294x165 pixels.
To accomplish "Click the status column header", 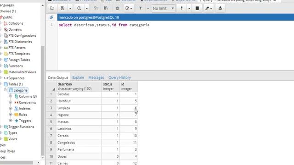I will coord(111,87).
